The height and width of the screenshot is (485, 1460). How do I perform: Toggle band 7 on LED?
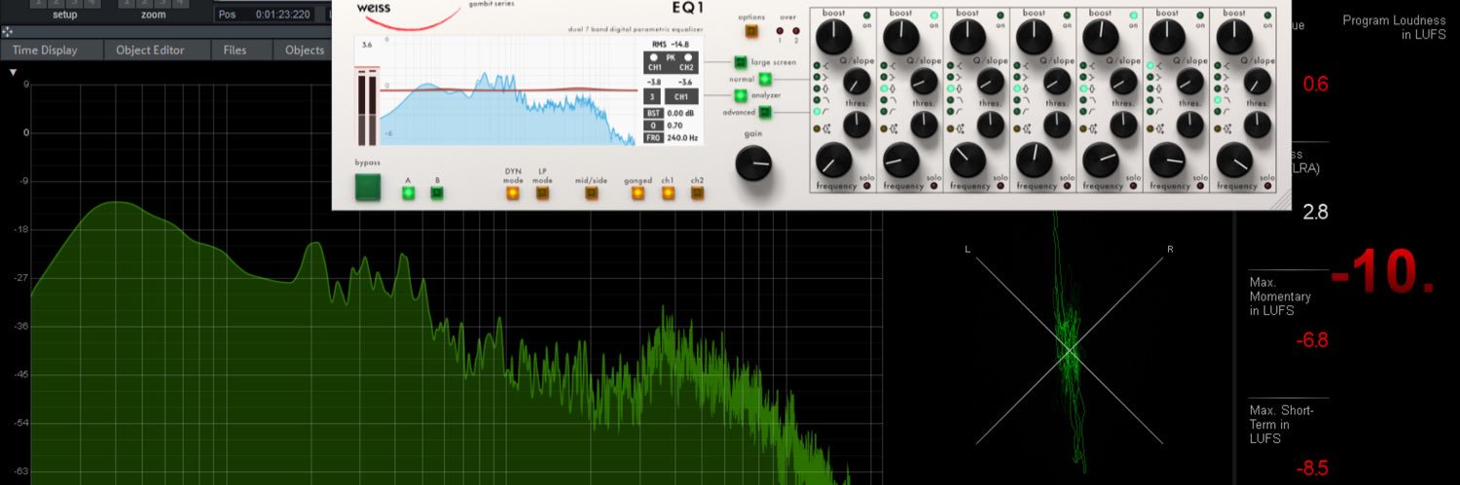(x=1266, y=17)
